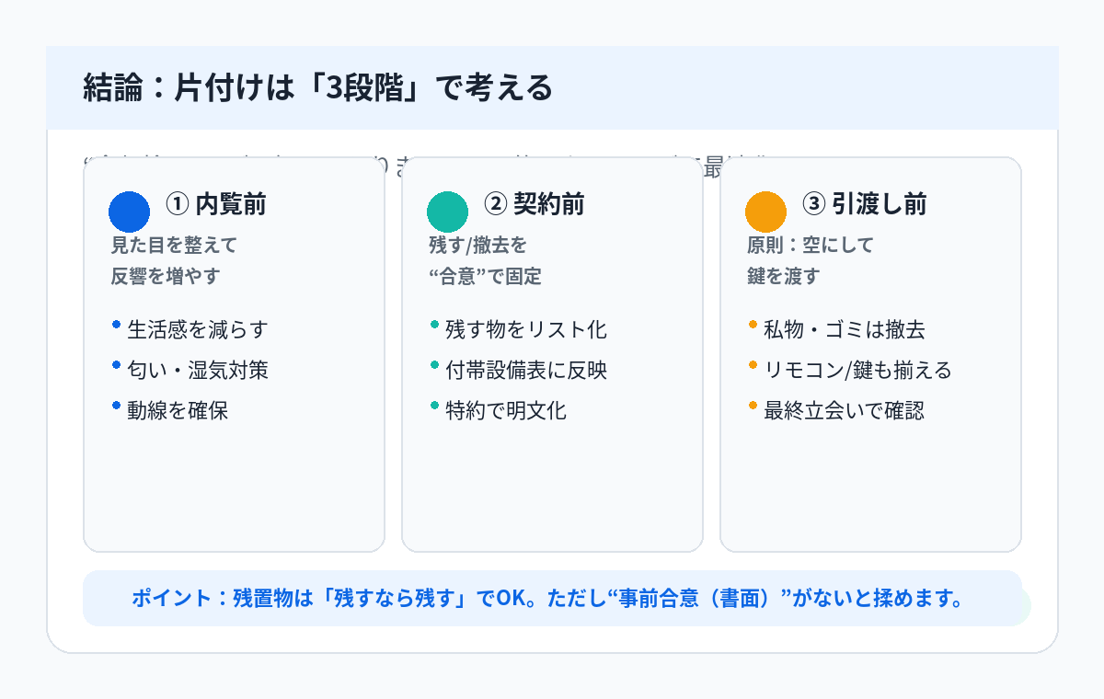
Task: Click the 残す/撤去を subtitle text
Action: coord(477,246)
